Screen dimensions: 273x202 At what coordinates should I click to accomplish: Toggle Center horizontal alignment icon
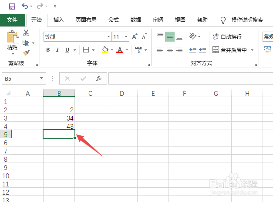(x=170, y=50)
